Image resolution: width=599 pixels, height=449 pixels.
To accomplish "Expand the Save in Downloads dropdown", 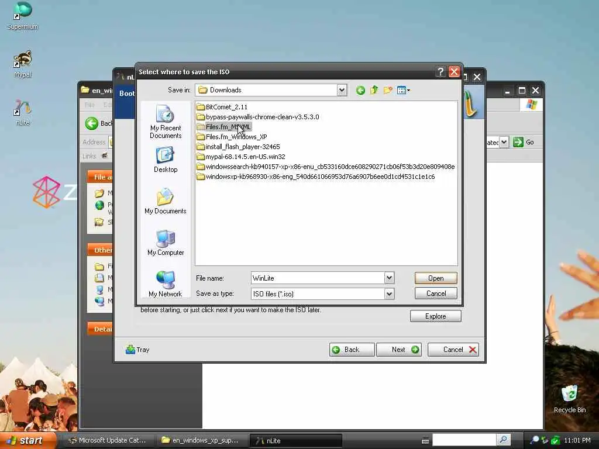I will 342,90.
